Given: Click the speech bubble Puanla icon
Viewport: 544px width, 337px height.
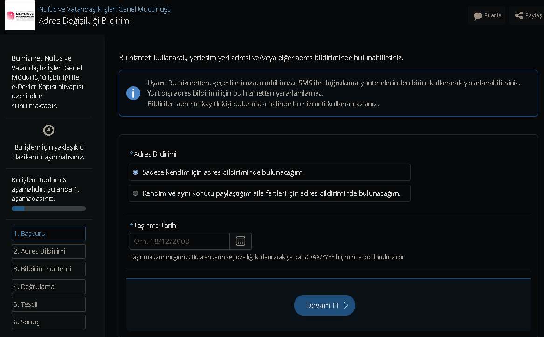Looking at the screenshot, I should [x=478, y=16].
